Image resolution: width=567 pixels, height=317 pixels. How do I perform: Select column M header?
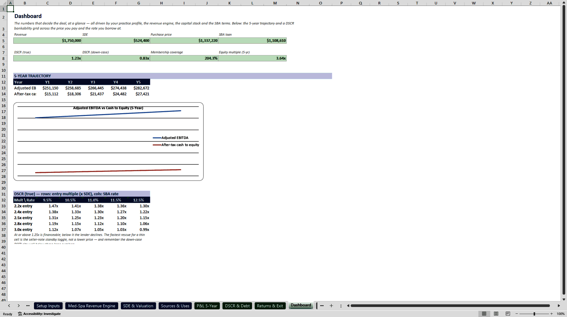[275, 3]
